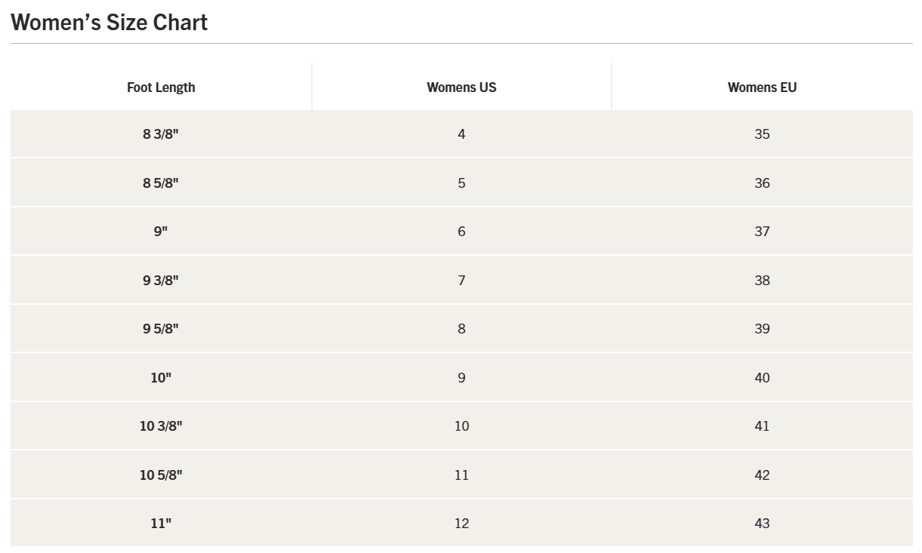This screenshot has width=922, height=553.
Task: Select EU size 38 cell
Action: click(762, 281)
